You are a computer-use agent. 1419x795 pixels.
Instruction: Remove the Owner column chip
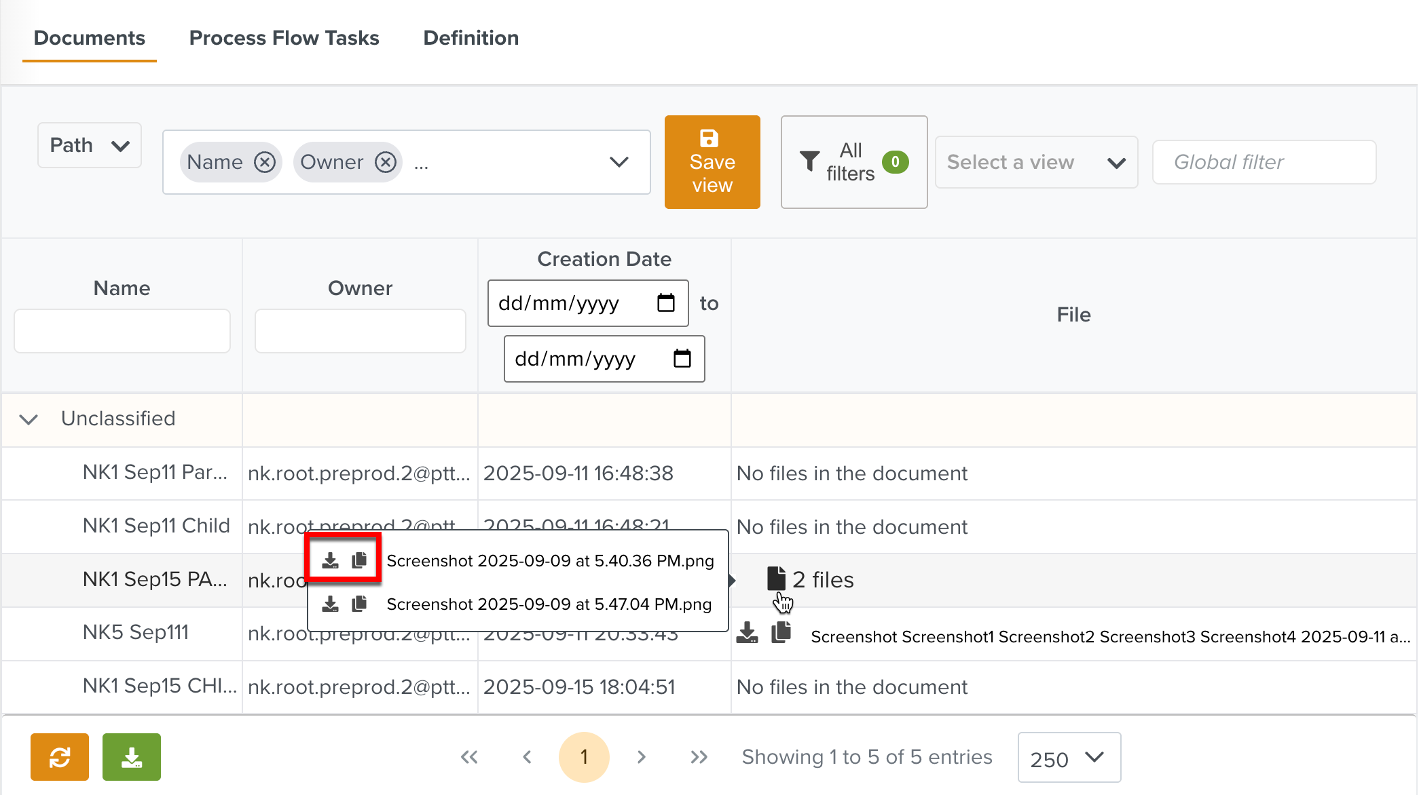click(x=386, y=162)
